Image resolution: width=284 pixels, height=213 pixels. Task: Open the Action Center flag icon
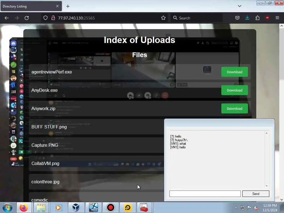click(249, 208)
